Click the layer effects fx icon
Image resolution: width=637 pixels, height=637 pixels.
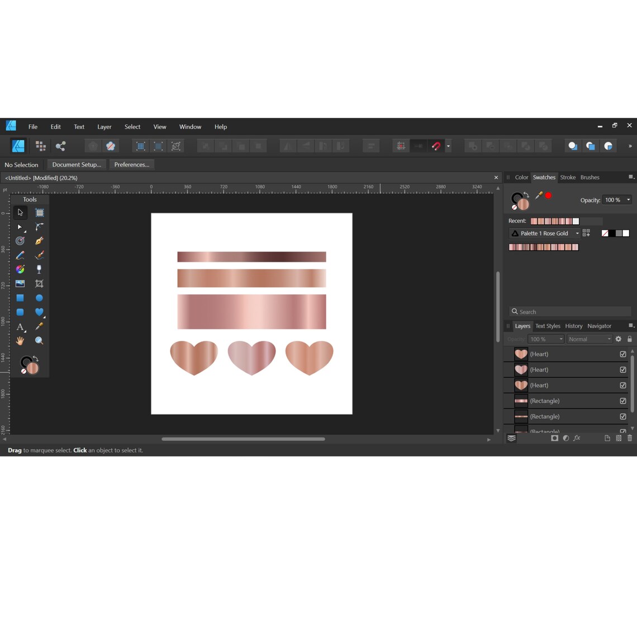coord(577,438)
